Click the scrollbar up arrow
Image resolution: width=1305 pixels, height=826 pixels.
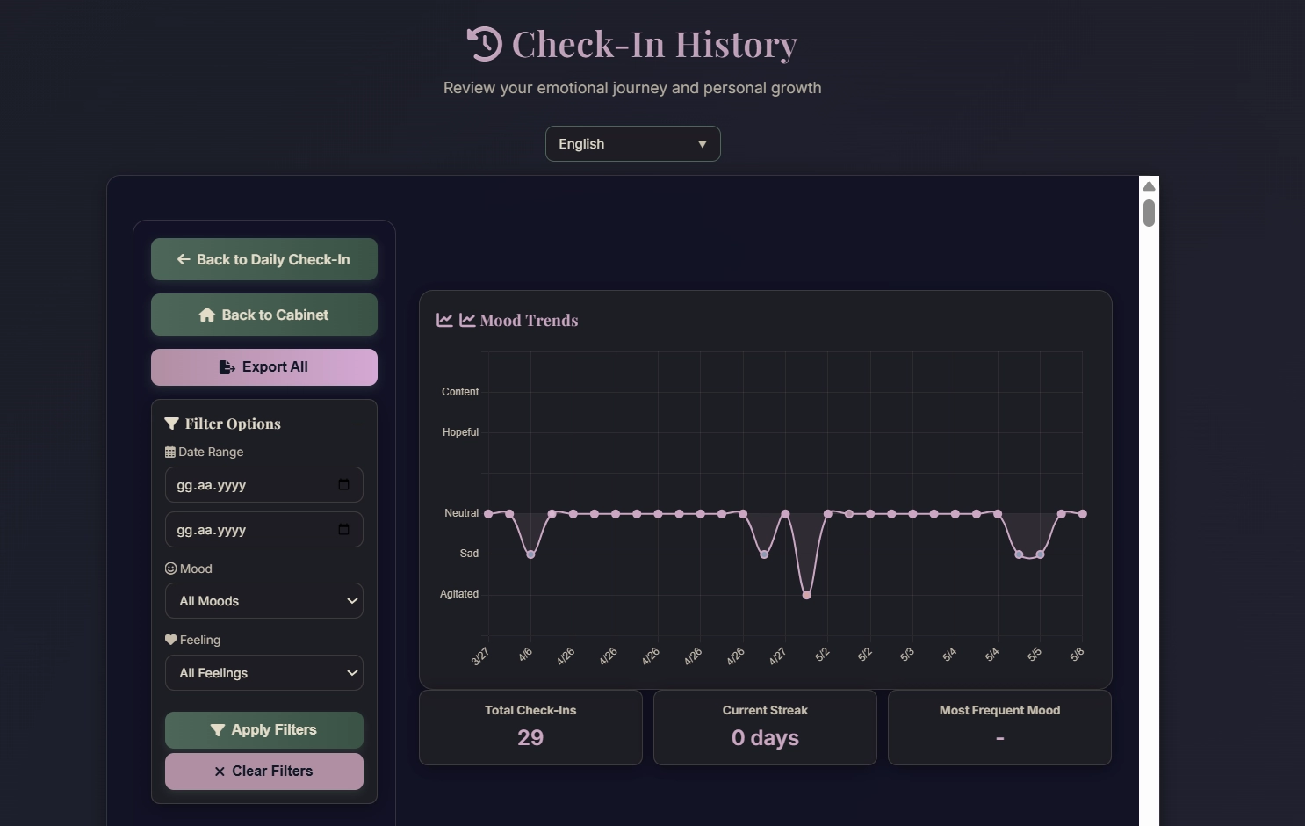coord(1149,185)
